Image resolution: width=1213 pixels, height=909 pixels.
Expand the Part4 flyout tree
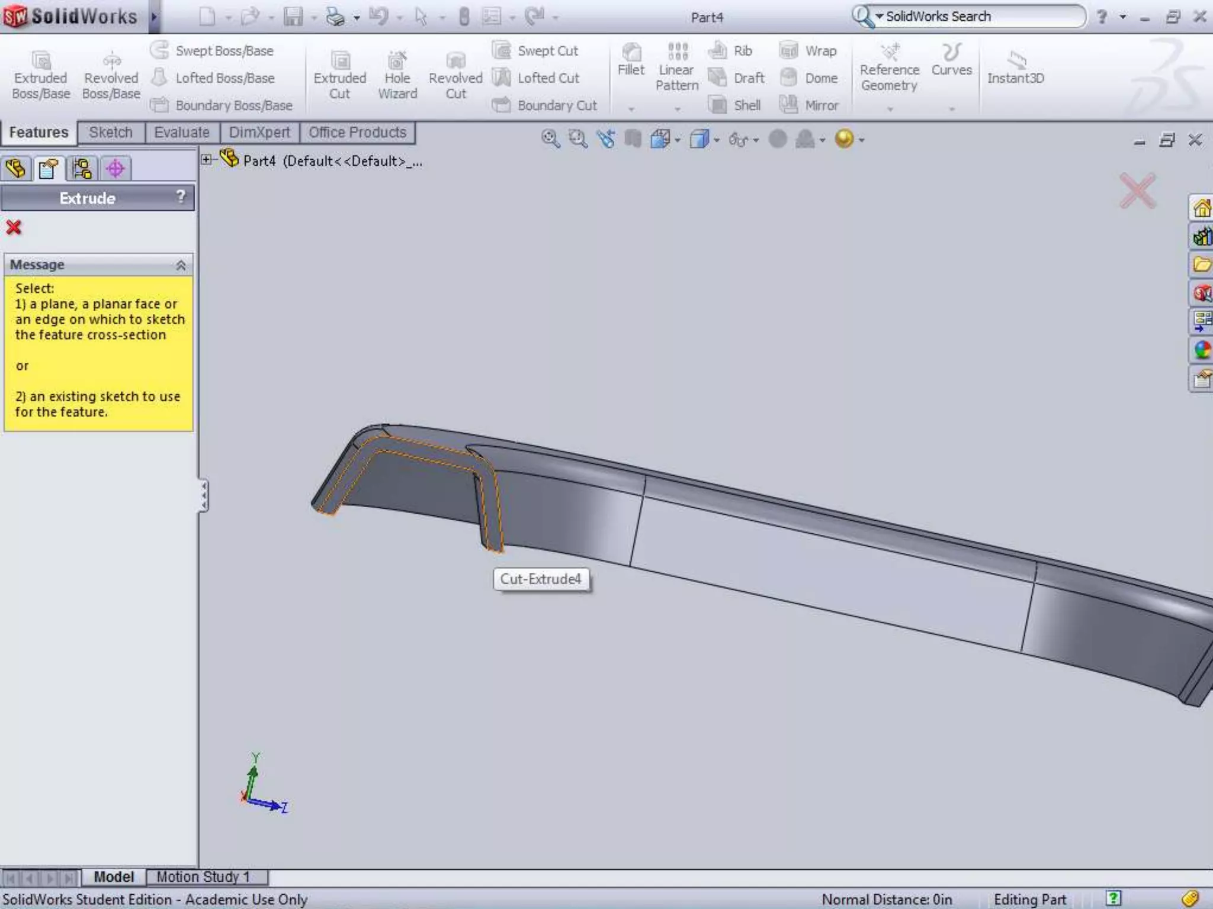coord(206,160)
